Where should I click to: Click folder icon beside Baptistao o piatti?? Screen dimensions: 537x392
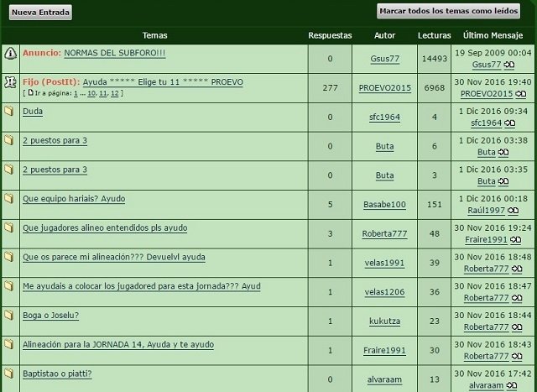[9, 374]
